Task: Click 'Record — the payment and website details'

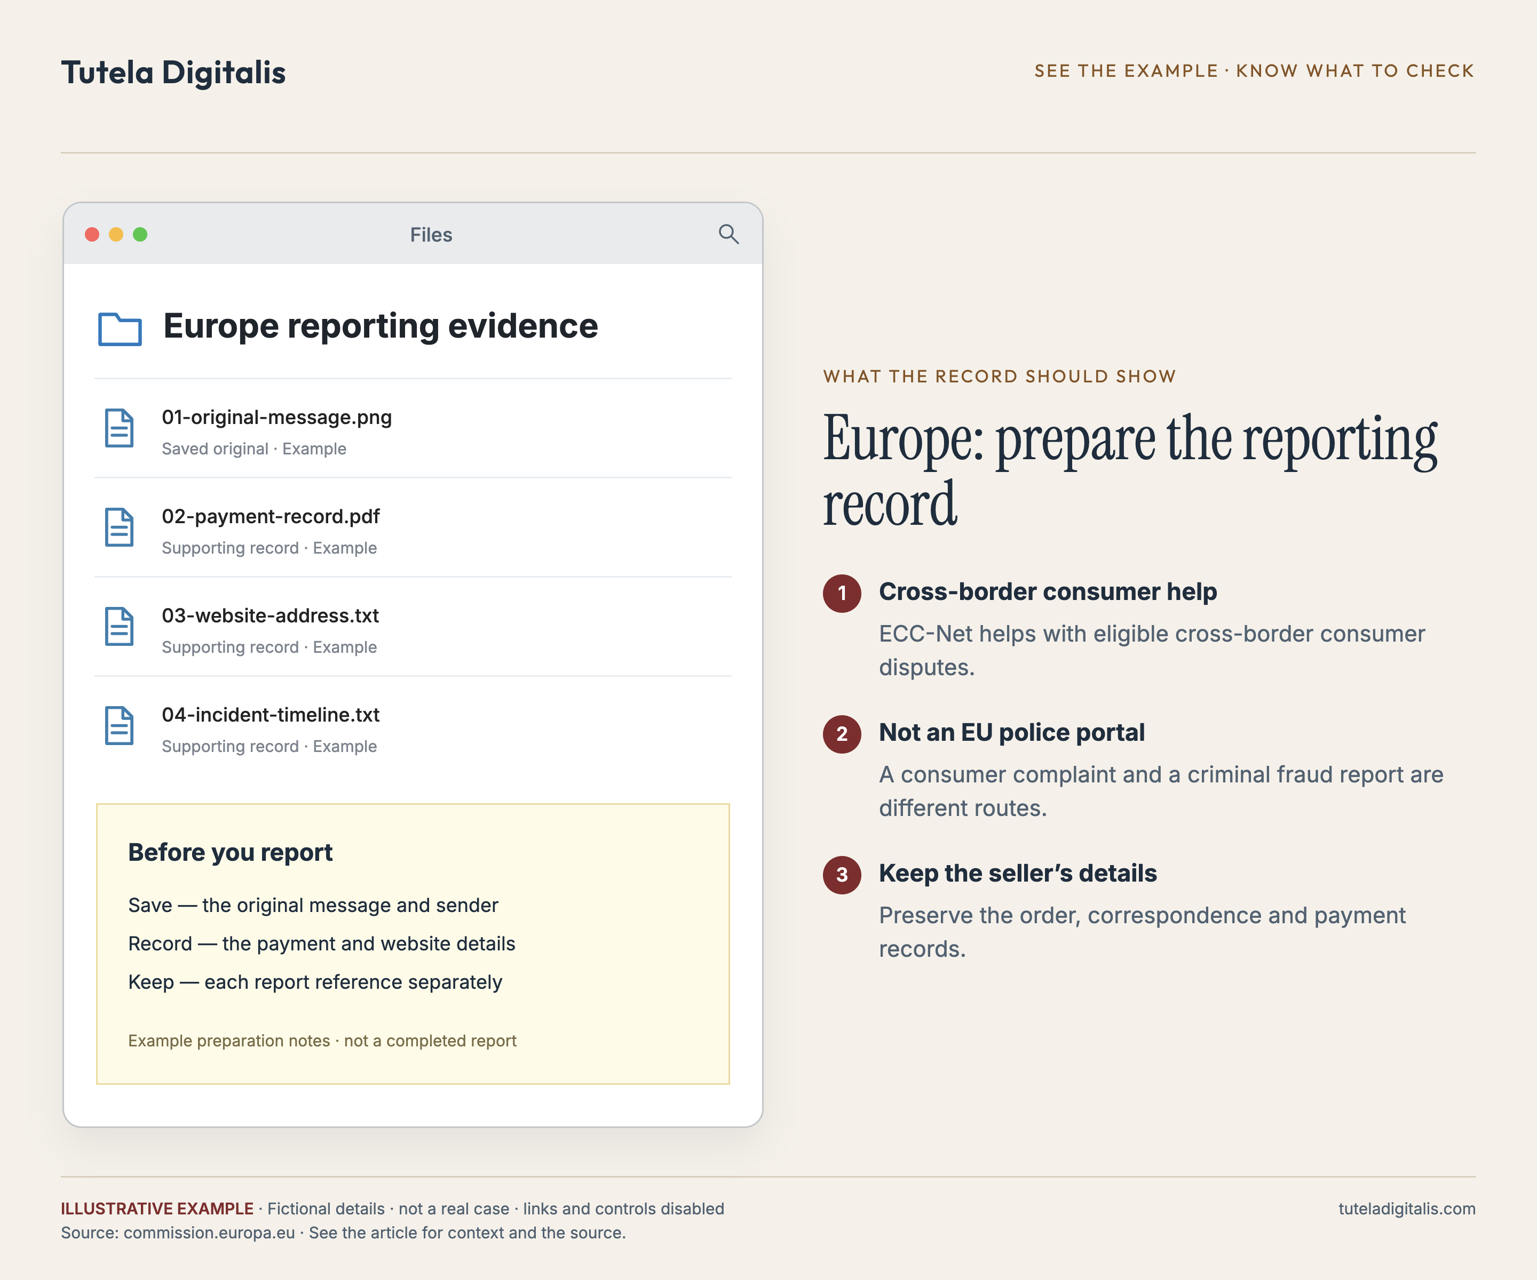Action: coord(322,943)
